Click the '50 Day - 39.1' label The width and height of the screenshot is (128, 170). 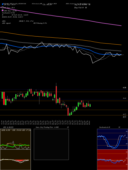click(9, 7)
